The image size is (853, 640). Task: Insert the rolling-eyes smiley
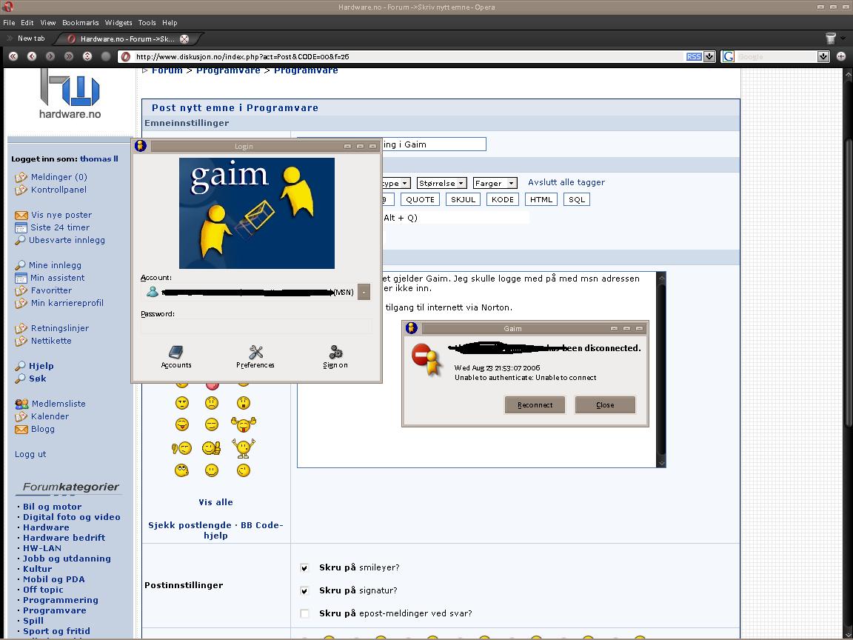pyautogui.click(x=181, y=470)
